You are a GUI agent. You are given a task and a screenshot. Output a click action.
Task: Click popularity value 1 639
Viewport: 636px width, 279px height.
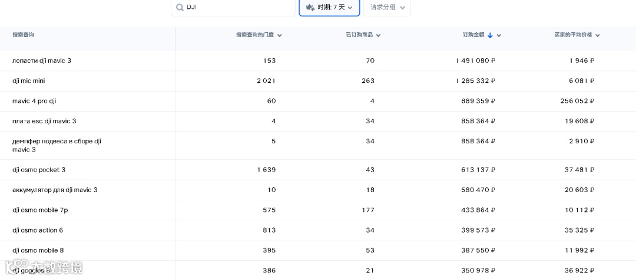266,170
